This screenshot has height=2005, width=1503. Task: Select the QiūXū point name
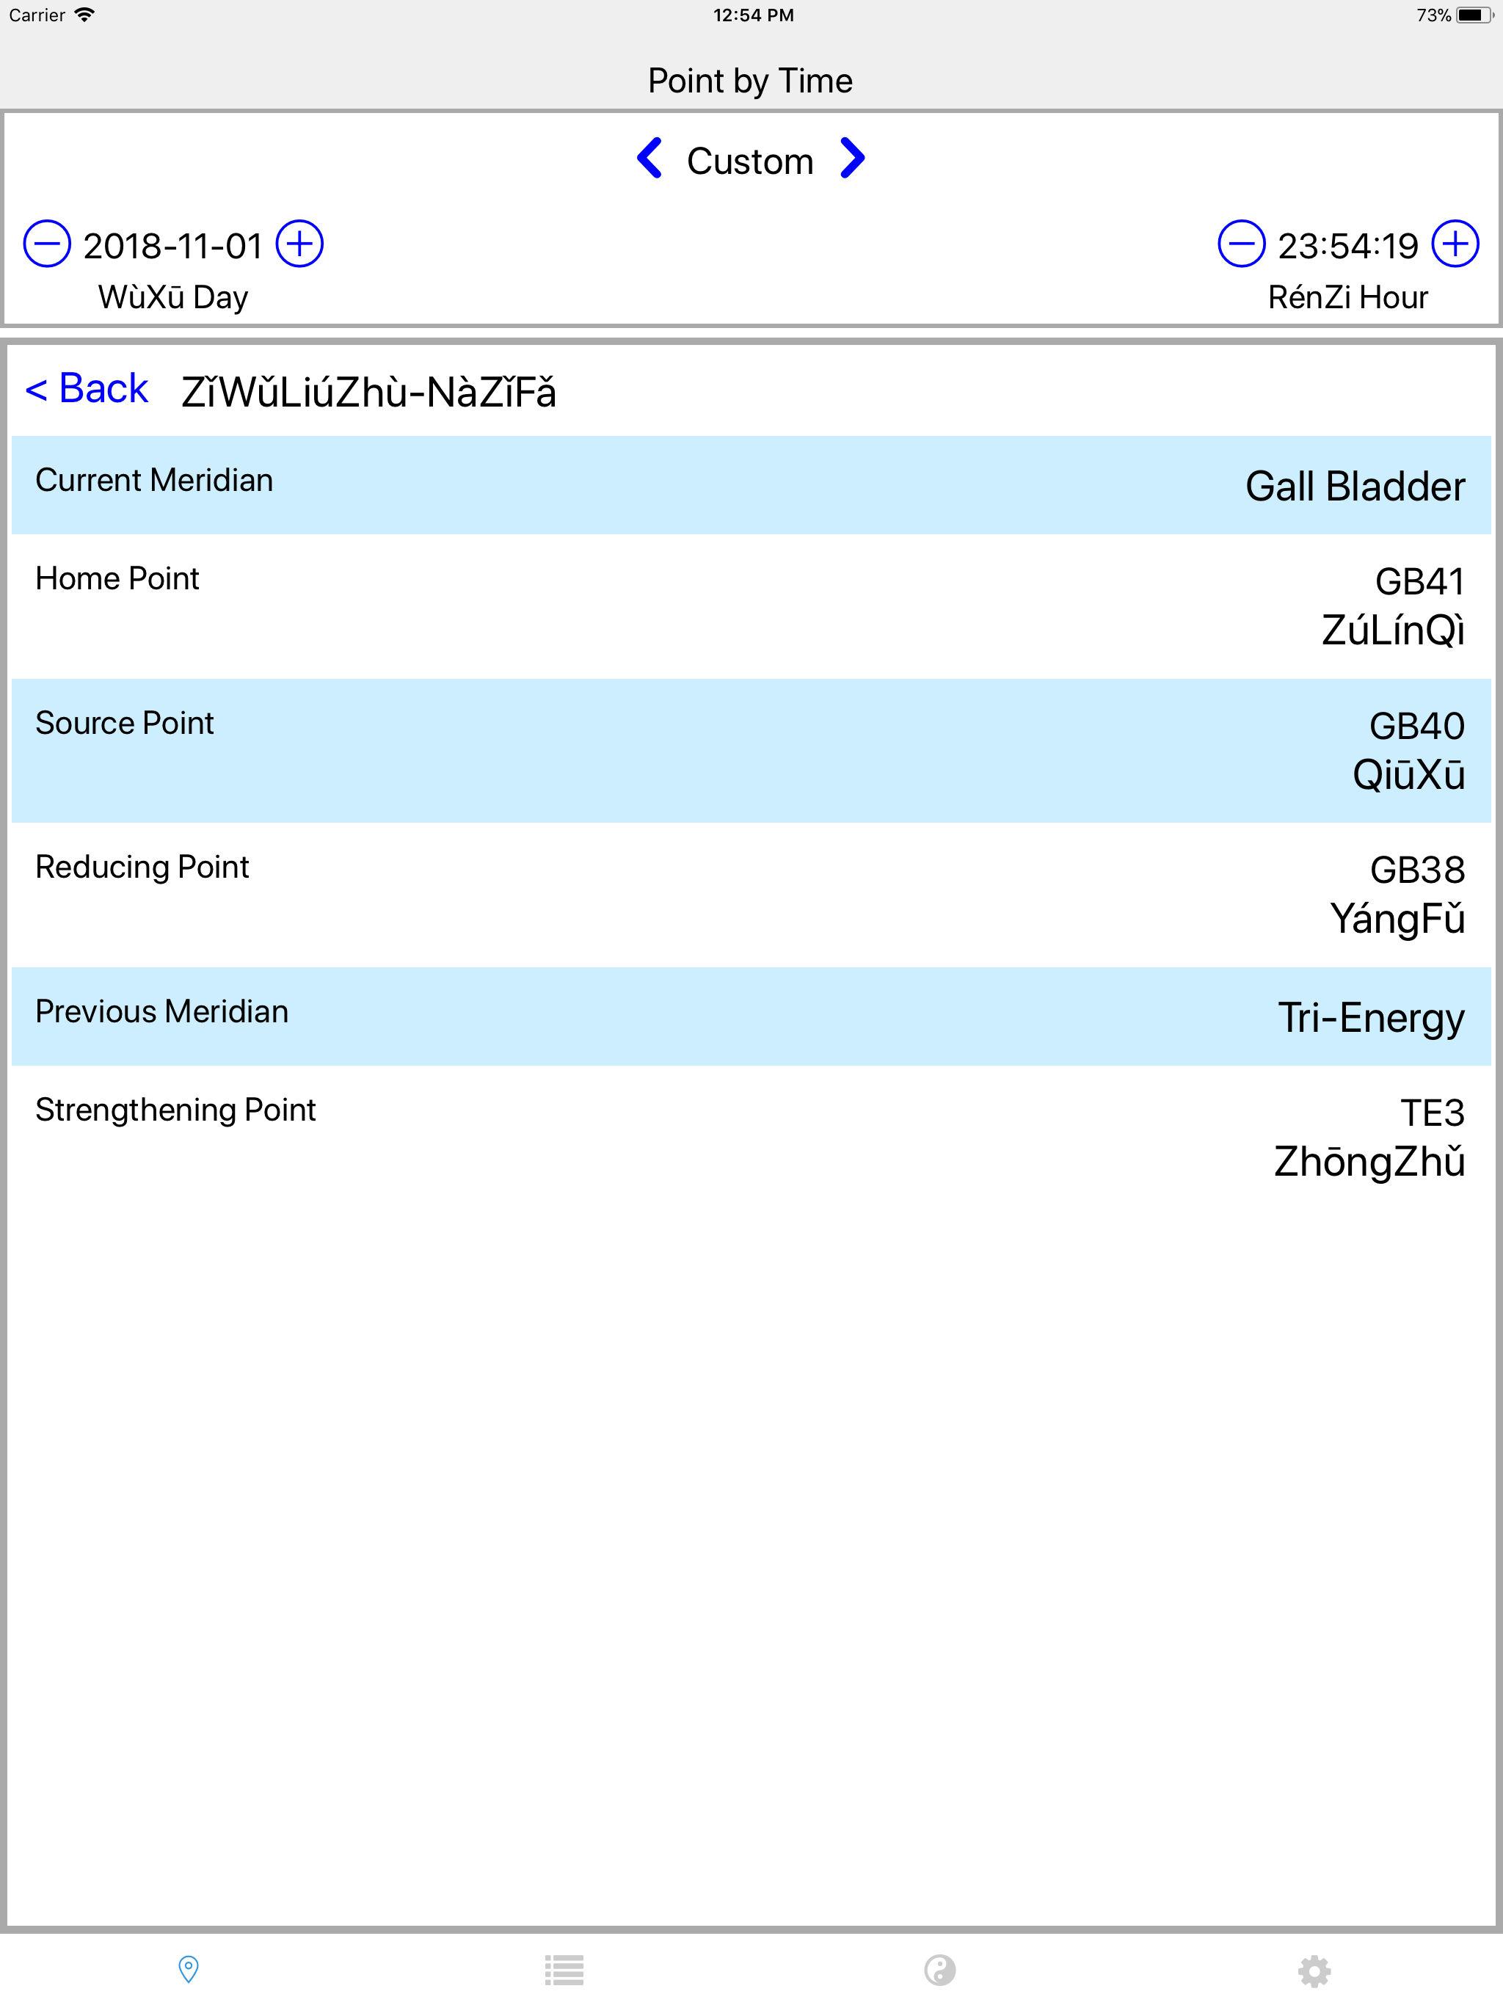click(1409, 775)
